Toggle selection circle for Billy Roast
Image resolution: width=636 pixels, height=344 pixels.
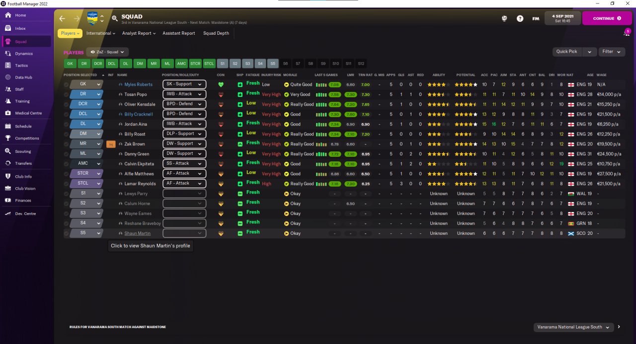tap(66, 134)
